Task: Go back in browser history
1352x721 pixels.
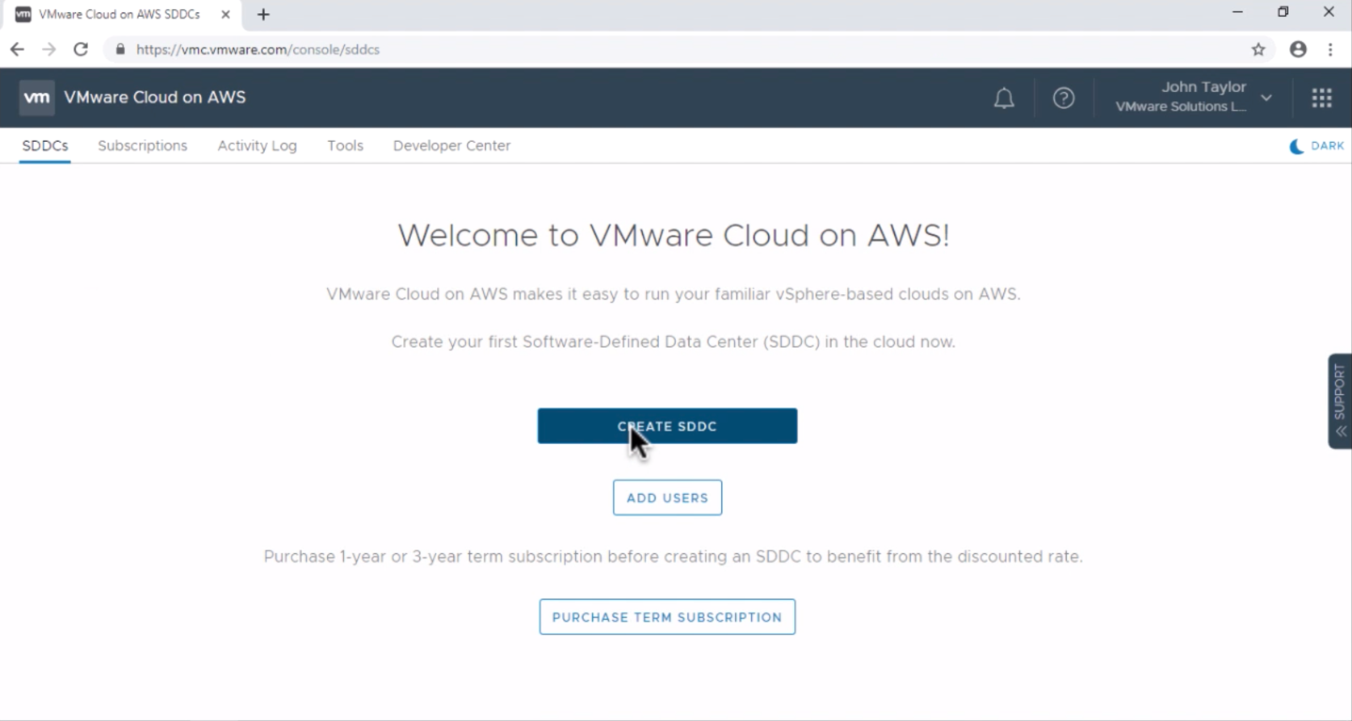Action: pos(17,49)
